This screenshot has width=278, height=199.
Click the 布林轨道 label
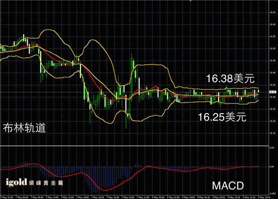pyautogui.click(x=24, y=128)
